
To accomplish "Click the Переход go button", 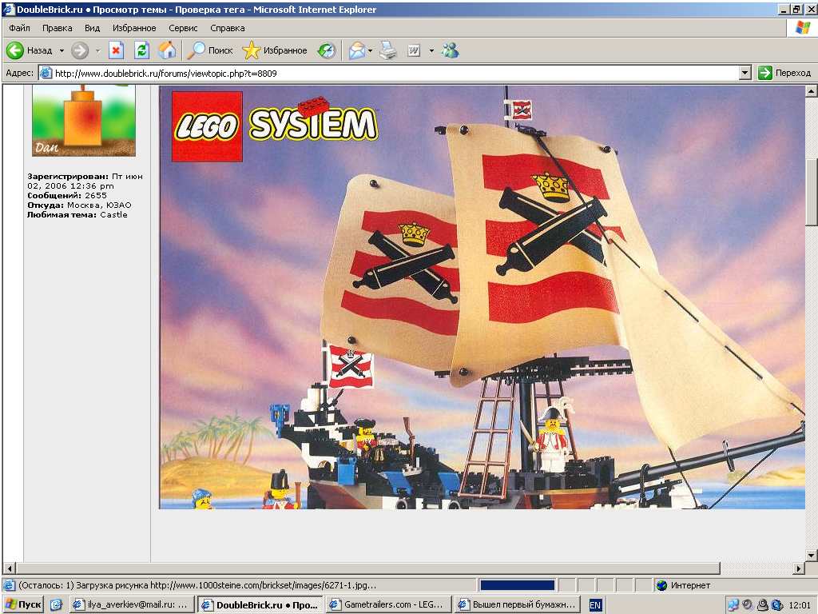I will [x=784, y=73].
